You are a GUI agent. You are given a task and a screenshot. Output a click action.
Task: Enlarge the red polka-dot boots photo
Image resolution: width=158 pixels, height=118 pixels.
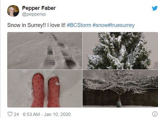coord(45,89)
